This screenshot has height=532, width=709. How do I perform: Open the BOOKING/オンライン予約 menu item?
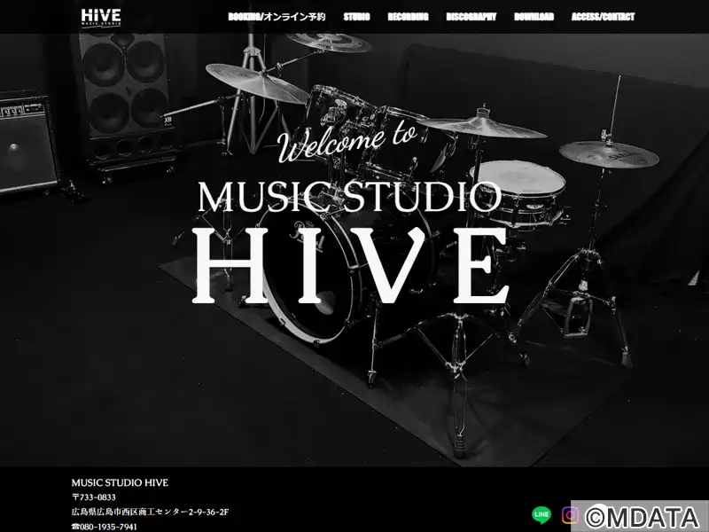(x=277, y=17)
